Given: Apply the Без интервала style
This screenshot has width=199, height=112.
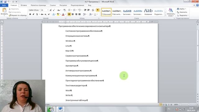Looking at the screenshot, I should tap(117, 12).
